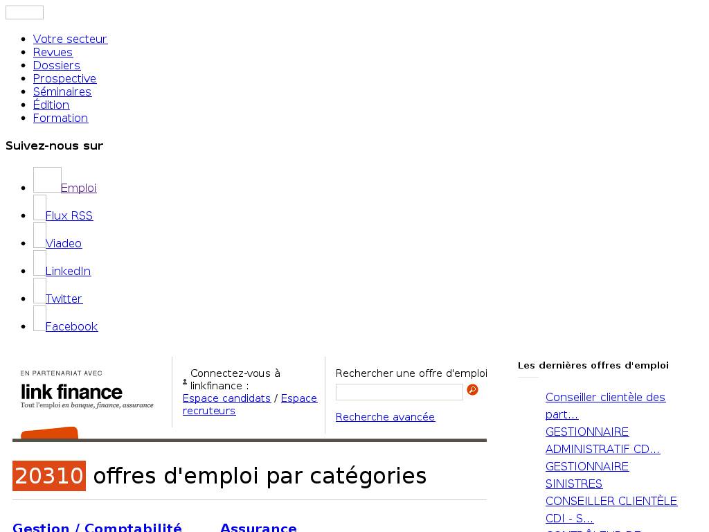Image resolution: width=709 pixels, height=532 pixels.
Task: Open the Votre secteur menu item
Action: (x=70, y=39)
